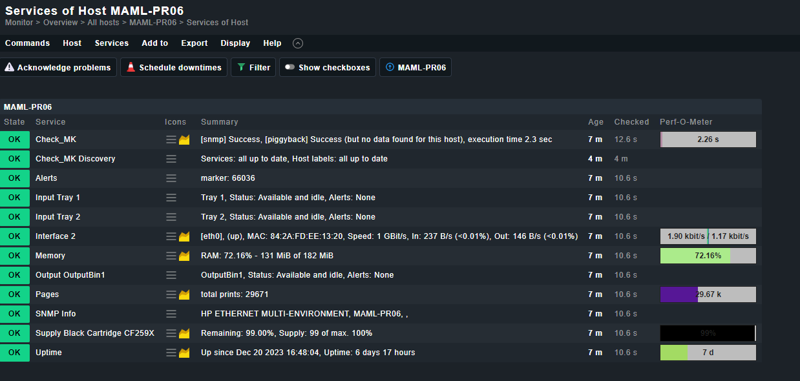
Task: Click action menu icon for SNMP Info
Action: coord(171,314)
